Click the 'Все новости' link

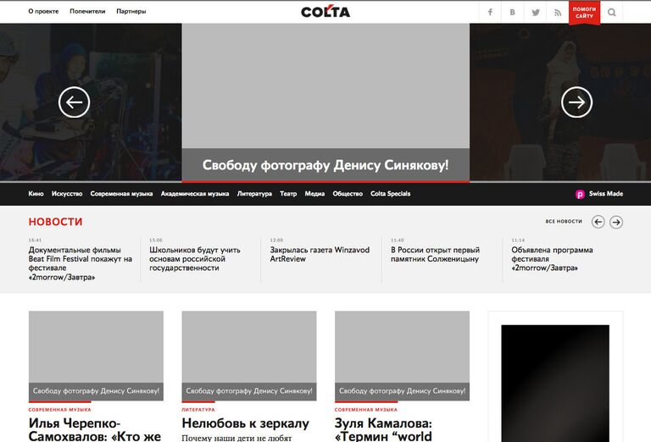(564, 221)
